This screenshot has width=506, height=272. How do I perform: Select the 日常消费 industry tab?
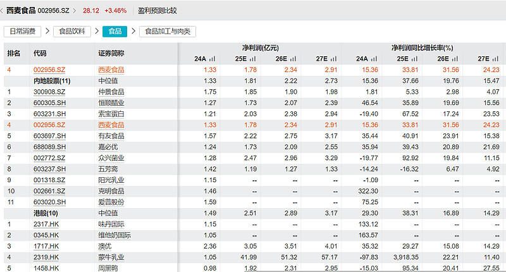click(23, 31)
